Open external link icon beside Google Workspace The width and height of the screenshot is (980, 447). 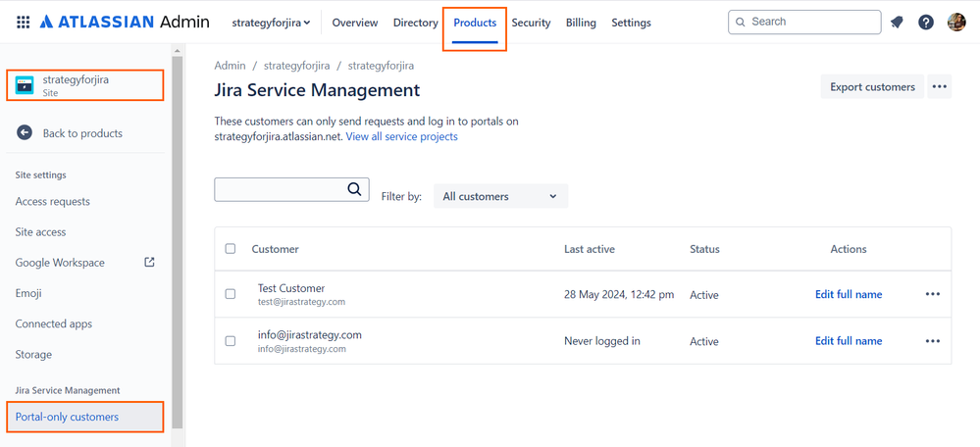point(149,262)
